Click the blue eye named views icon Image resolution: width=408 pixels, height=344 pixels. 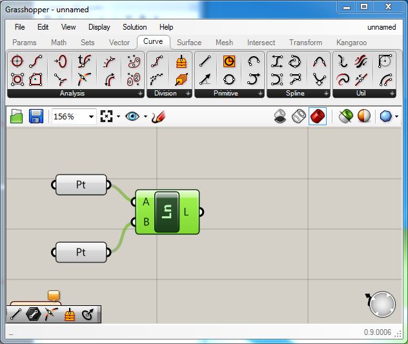pyautogui.click(x=132, y=116)
